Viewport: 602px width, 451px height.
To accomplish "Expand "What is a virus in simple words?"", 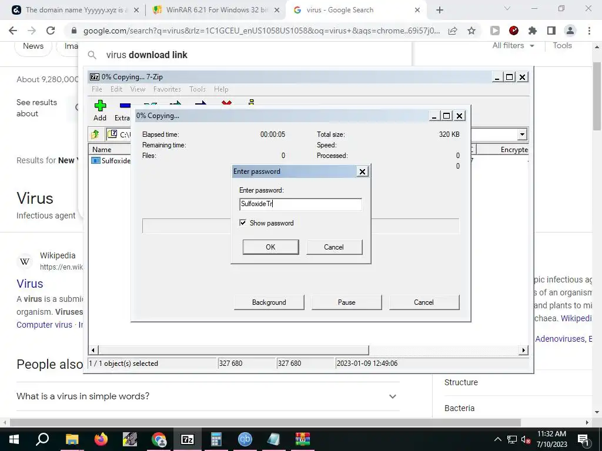I will click(x=208, y=396).
